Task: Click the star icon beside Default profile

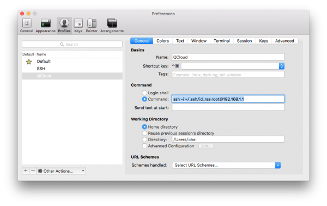Action: click(29, 62)
